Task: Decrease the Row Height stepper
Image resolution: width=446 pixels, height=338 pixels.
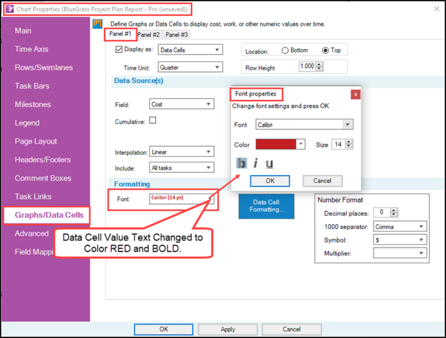Action: 319,69
